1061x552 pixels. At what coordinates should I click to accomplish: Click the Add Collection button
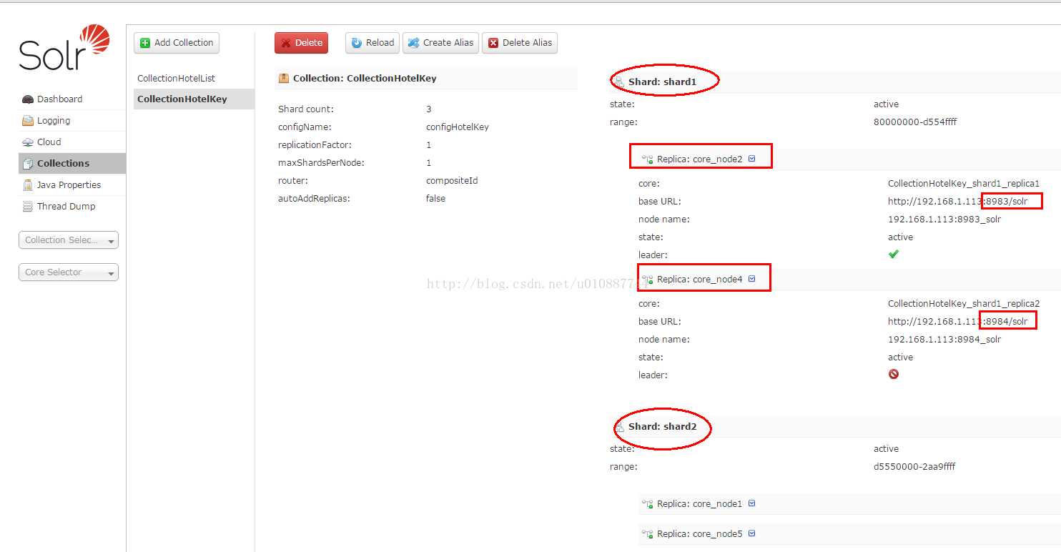pyautogui.click(x=177, y=43)
